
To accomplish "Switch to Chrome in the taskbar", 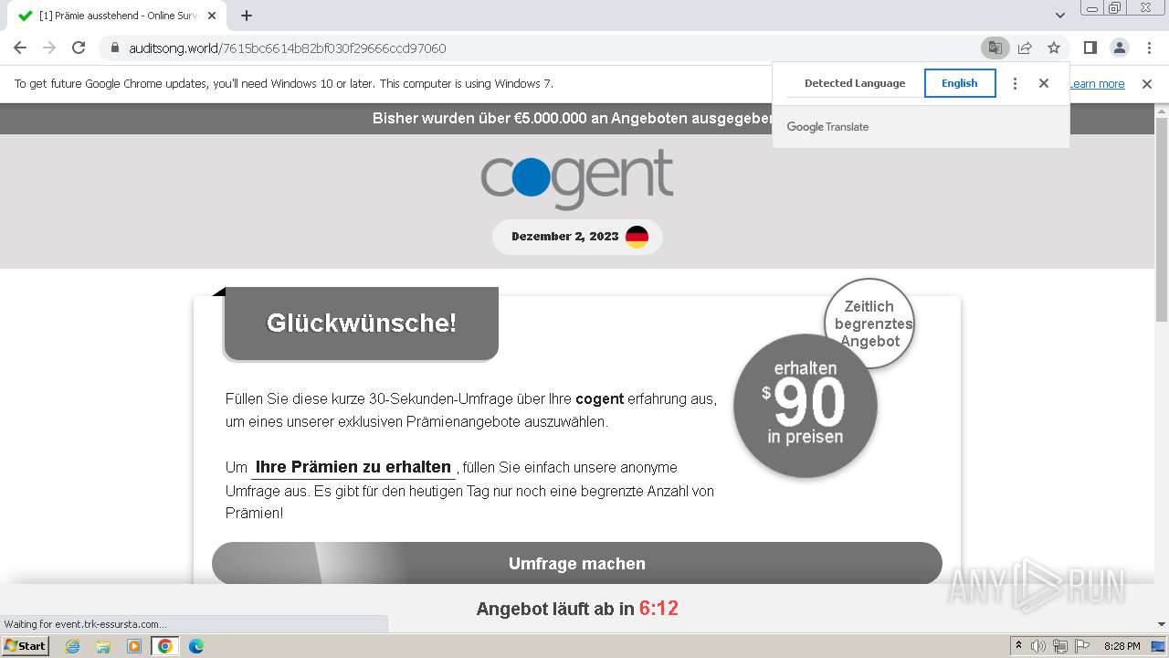I will (x=165, y=646).
